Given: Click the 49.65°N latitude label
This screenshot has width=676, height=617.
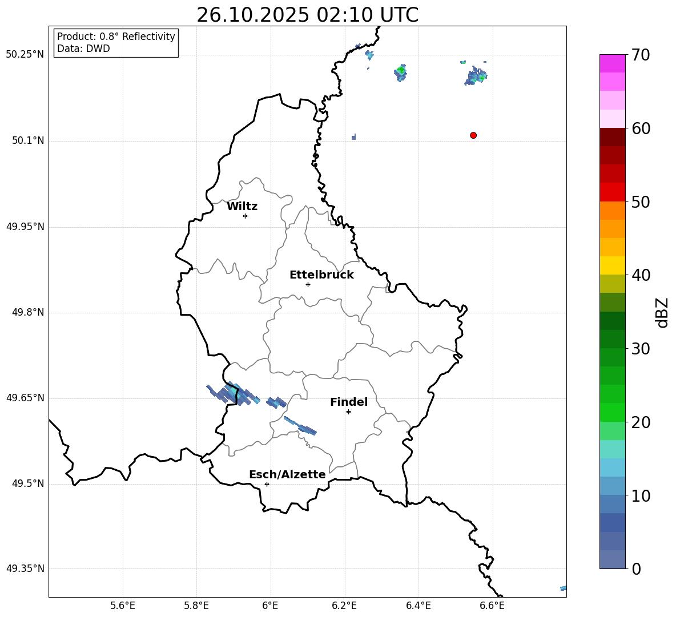Looking at the screenshot, I should click(25, 398).
